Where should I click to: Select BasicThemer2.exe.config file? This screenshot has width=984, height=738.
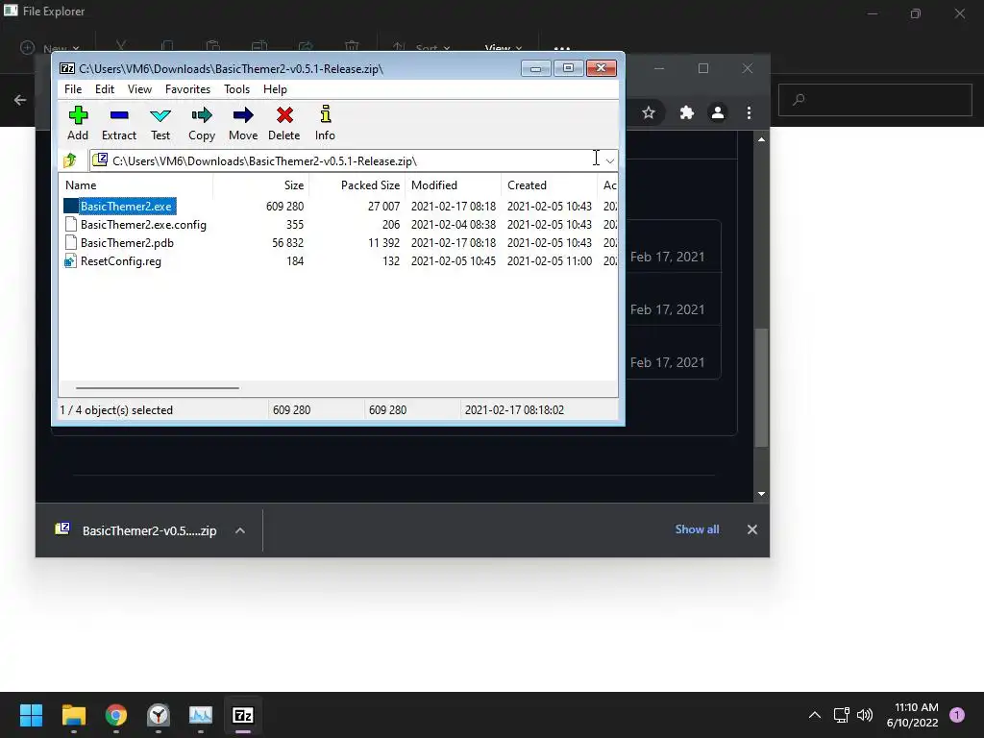tap(143, 224)
